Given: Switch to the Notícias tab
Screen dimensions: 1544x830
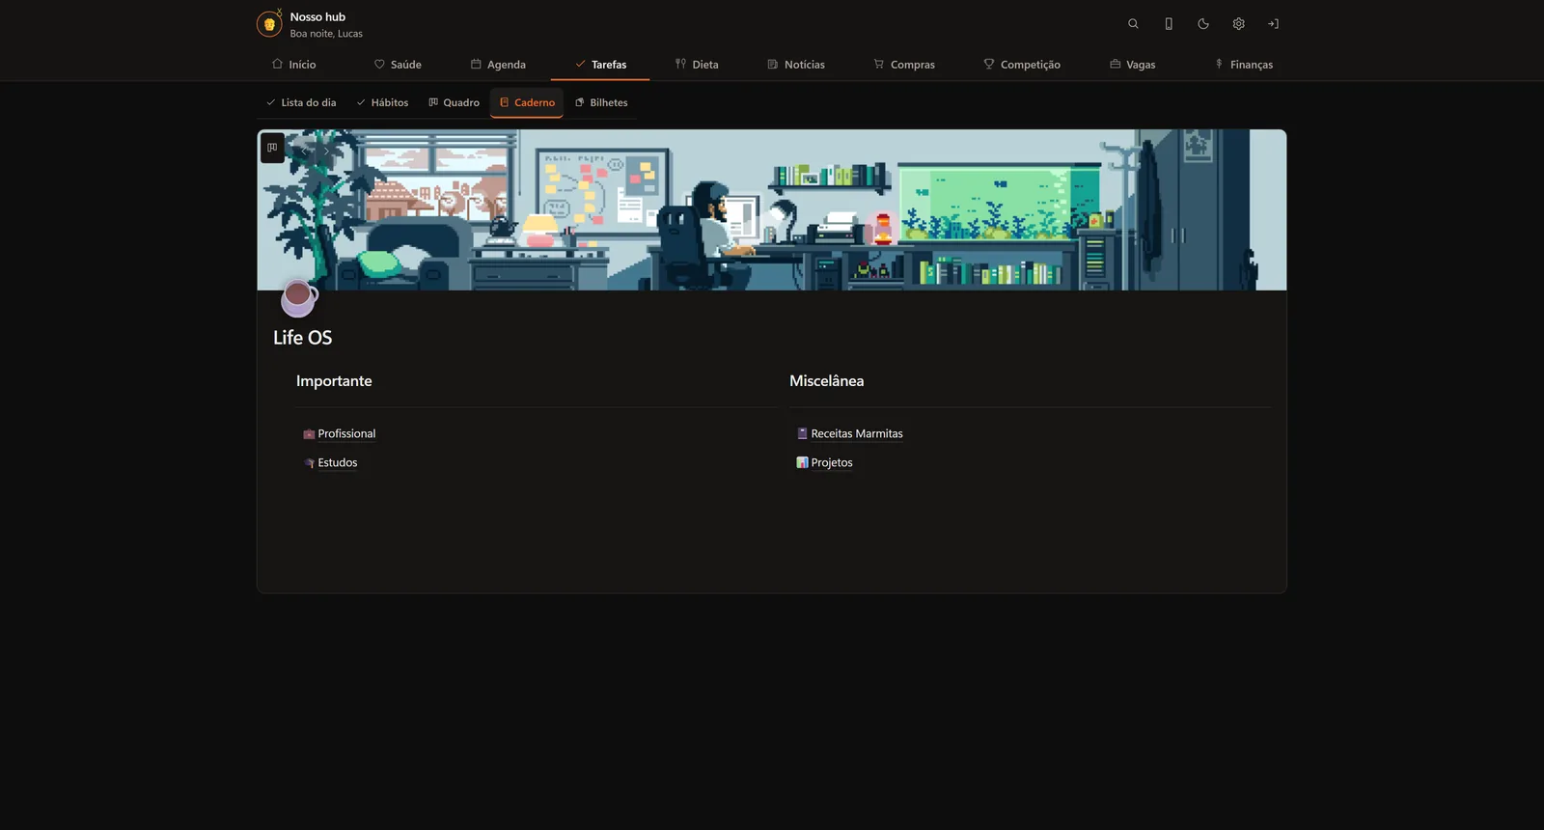Looking at the screenshot, I should tap(796, 65).
